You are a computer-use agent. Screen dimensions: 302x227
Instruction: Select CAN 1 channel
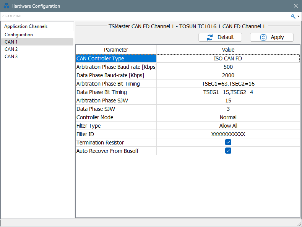(x=37, y=42)
